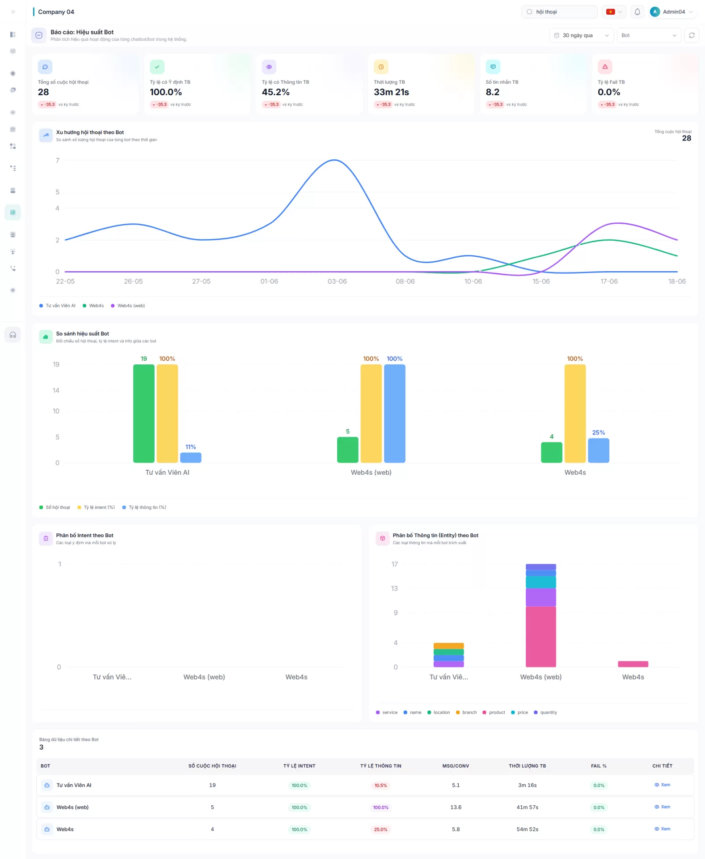This screenshot has height=859, width=705.
Task: Click the refresh icon next to the Bot filter
Action: [692, 35]
